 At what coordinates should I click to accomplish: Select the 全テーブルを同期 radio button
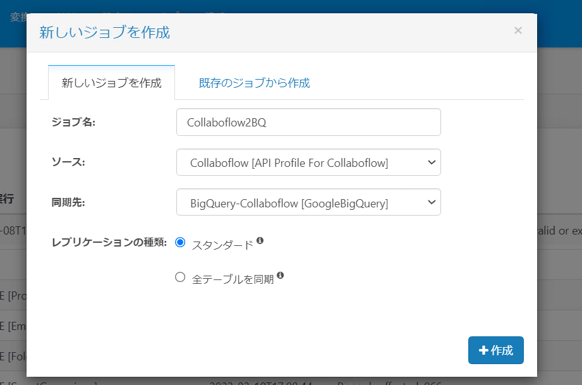click(180, 276)
